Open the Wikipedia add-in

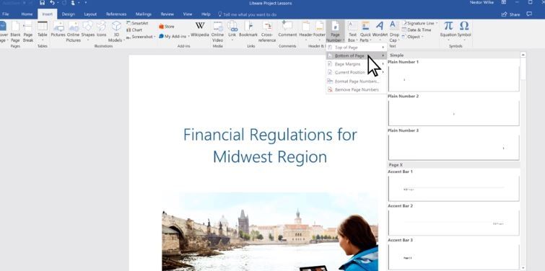(200, 30)
